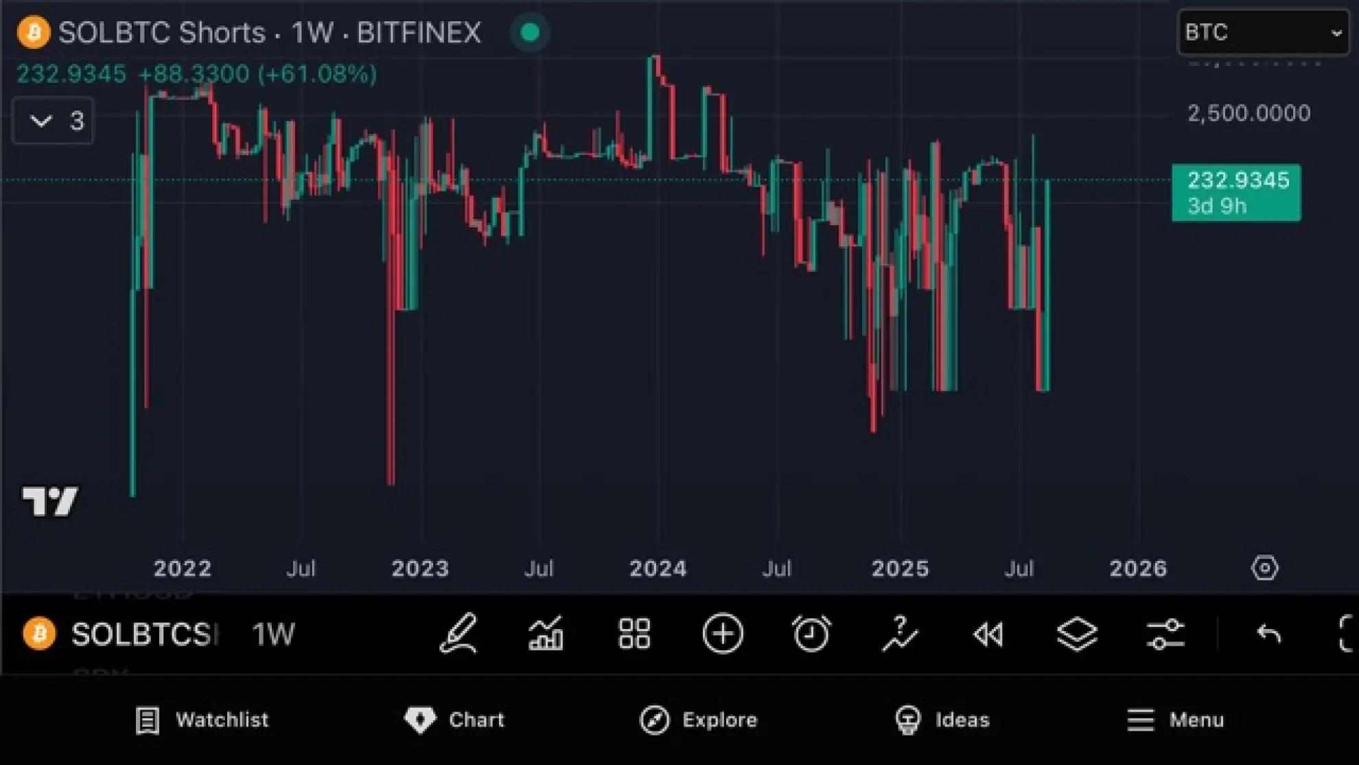Select the drawing pen tool
Image resolution: width=1359 pixels, height=765 pixels.
click(x=458, y=633)
